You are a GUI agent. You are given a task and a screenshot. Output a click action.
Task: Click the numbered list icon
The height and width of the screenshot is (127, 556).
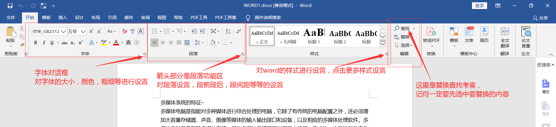(167, 31)
